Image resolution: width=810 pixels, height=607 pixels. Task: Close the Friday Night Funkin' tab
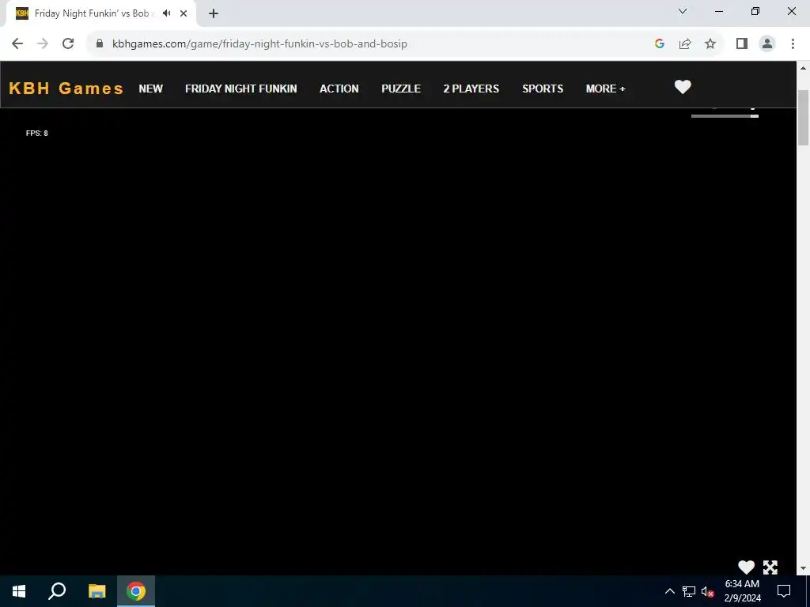click(184, 13)
